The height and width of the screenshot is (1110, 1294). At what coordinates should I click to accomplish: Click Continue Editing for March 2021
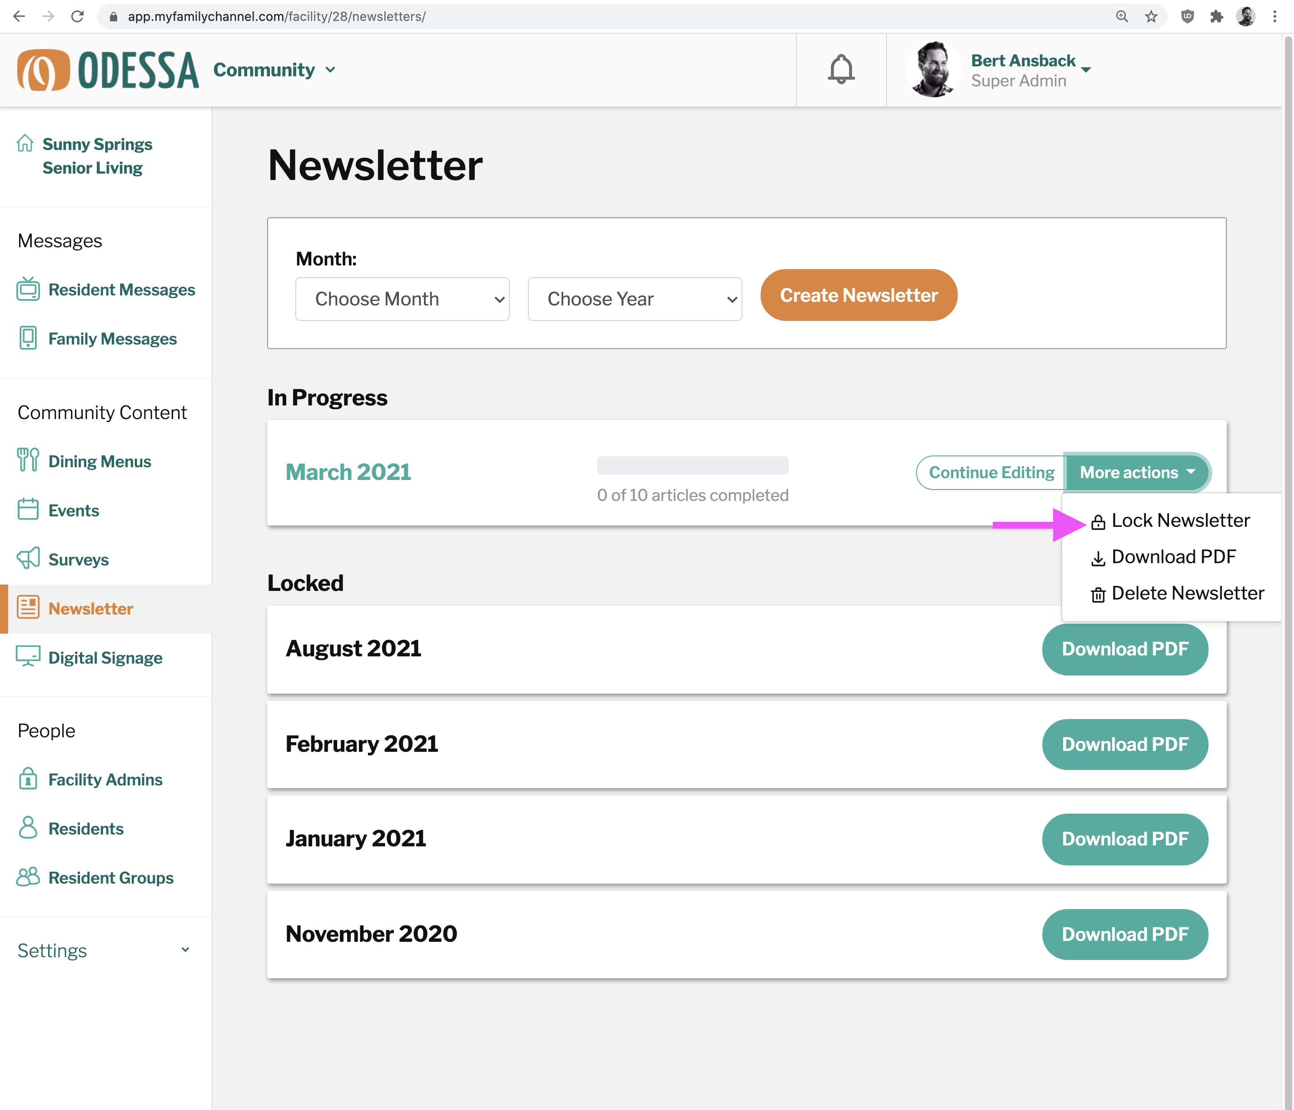coord(991,472)
